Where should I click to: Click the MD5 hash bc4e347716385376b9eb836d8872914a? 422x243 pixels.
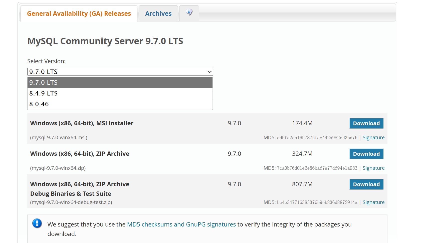coord(317,202)
